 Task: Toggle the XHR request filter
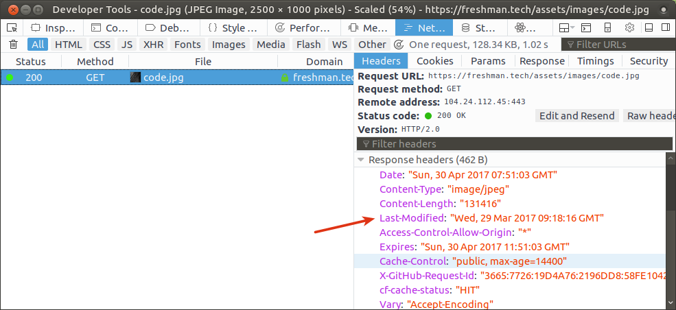tap(152, 45)
